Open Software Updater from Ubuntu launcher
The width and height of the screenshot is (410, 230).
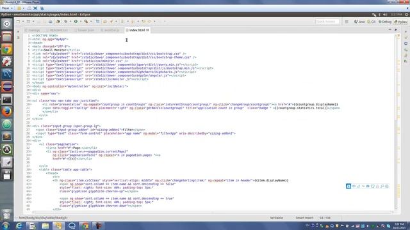coord(7,149)
